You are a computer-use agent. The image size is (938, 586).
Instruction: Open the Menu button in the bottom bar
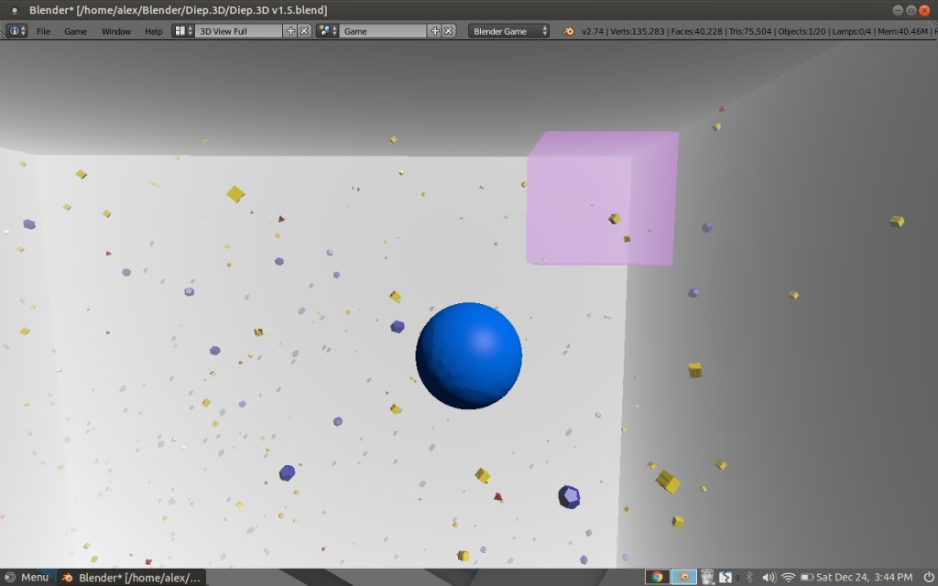coord(27,577)
